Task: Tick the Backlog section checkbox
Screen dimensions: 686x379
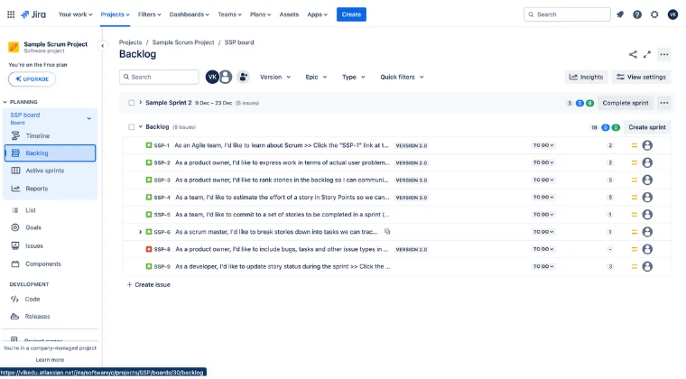Action: 131,126
